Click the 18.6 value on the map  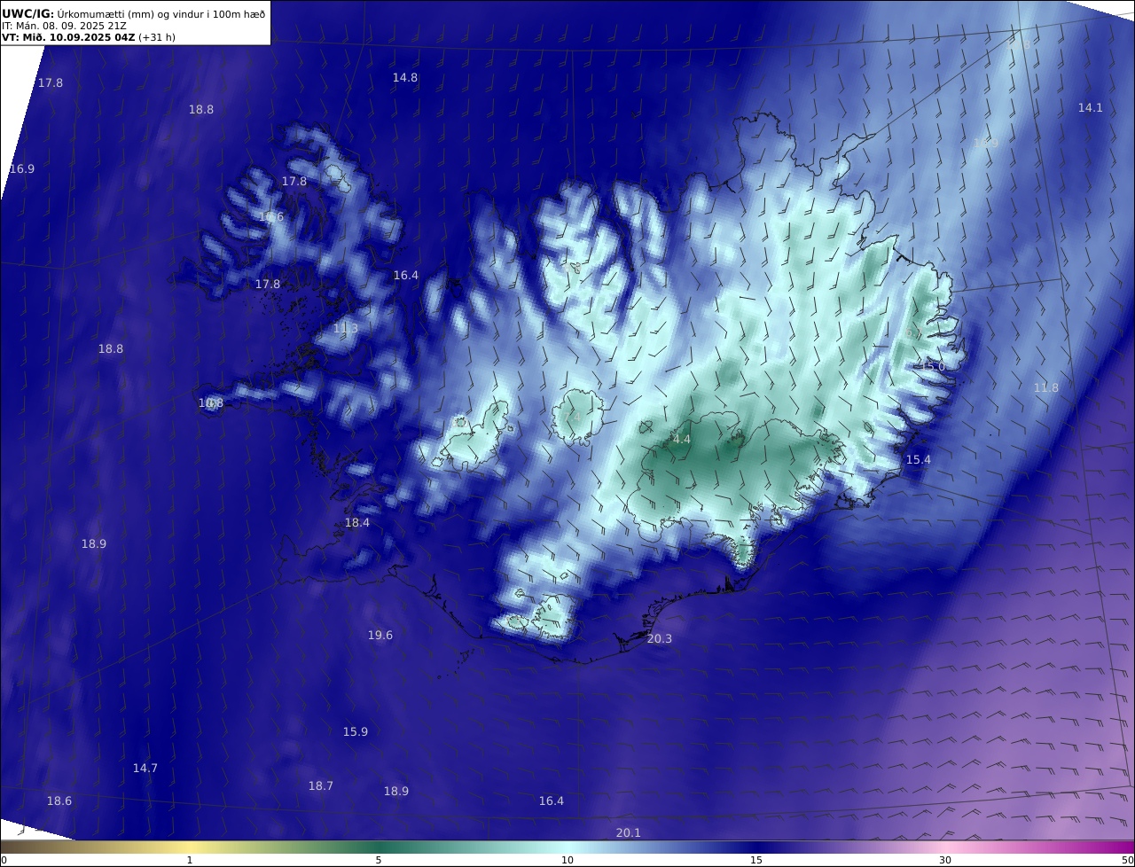[59, 801]
